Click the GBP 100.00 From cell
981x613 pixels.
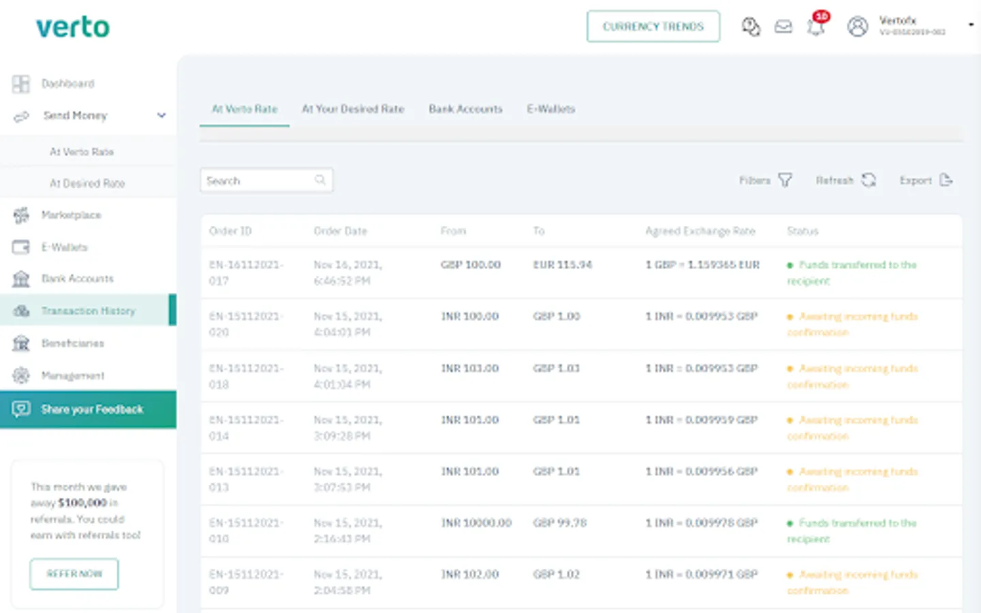[471, 264]
